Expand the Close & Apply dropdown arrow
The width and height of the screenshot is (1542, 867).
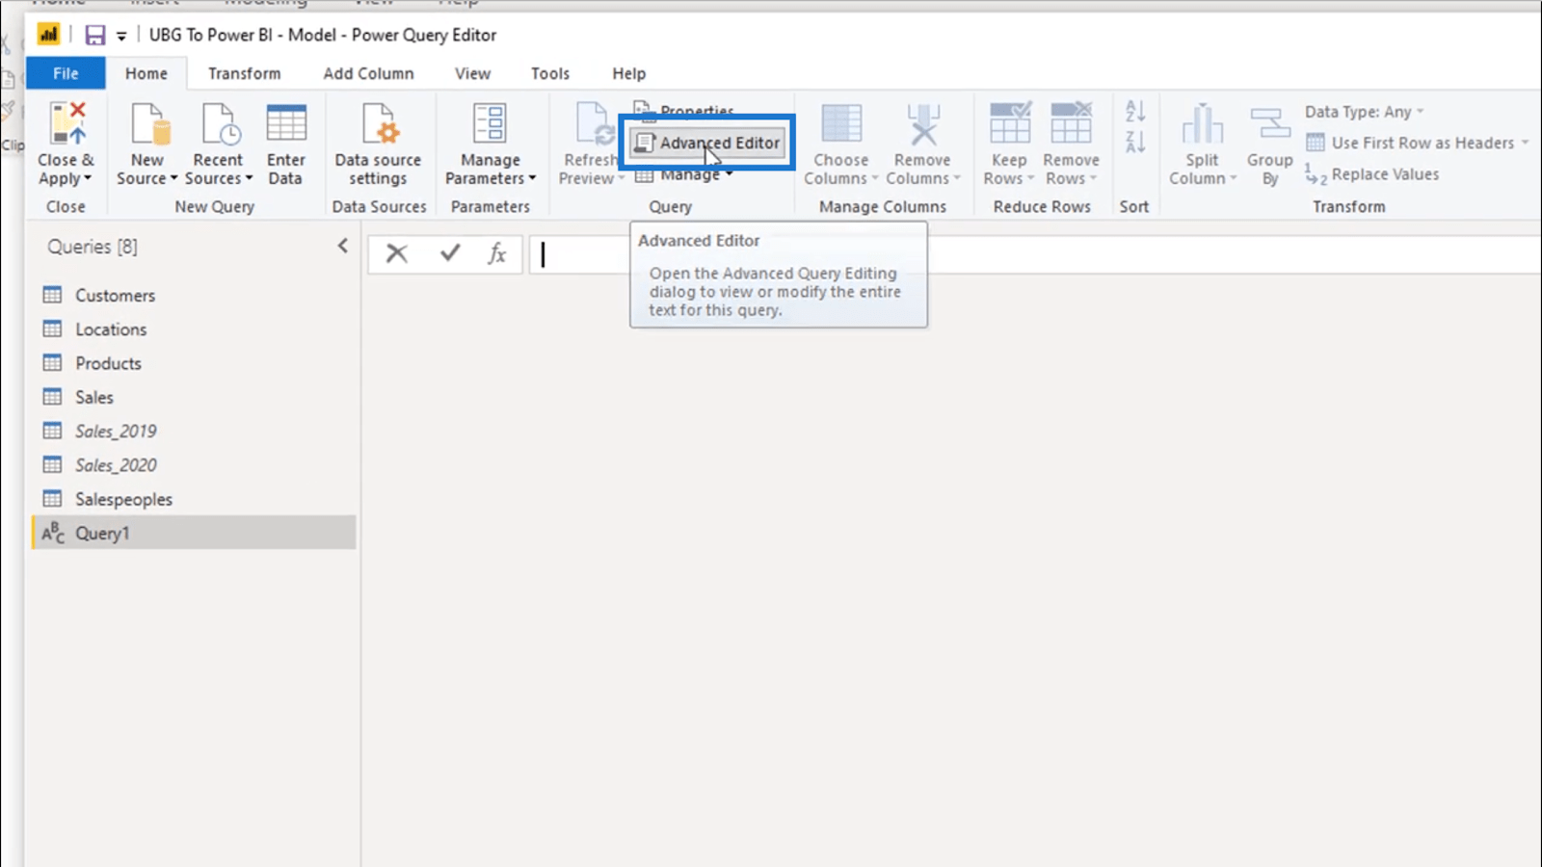pyautogui.click(x=88, y=178)
